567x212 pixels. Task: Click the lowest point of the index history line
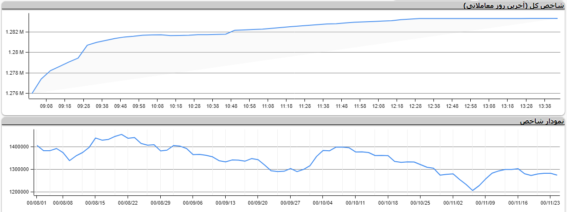click(x=473, y=190)
